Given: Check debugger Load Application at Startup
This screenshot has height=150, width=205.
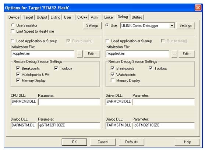Looking at the screenshot, I should [x=107, y=41].
